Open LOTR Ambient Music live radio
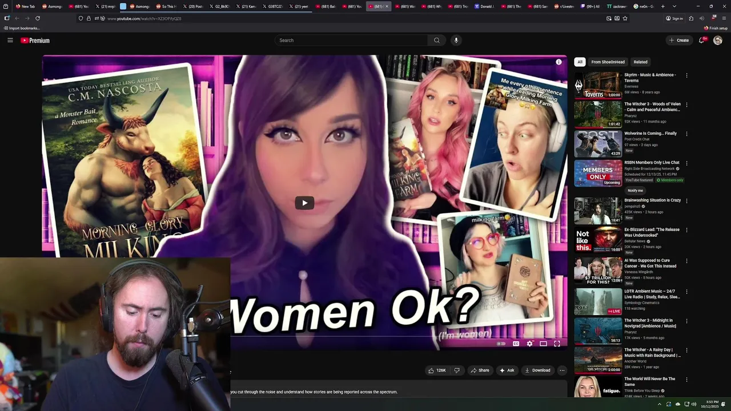731x411 pixels. (598, 301)
